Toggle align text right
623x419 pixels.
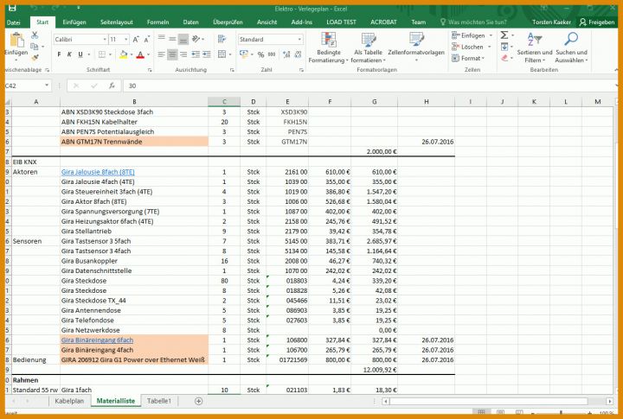[183, 54]
